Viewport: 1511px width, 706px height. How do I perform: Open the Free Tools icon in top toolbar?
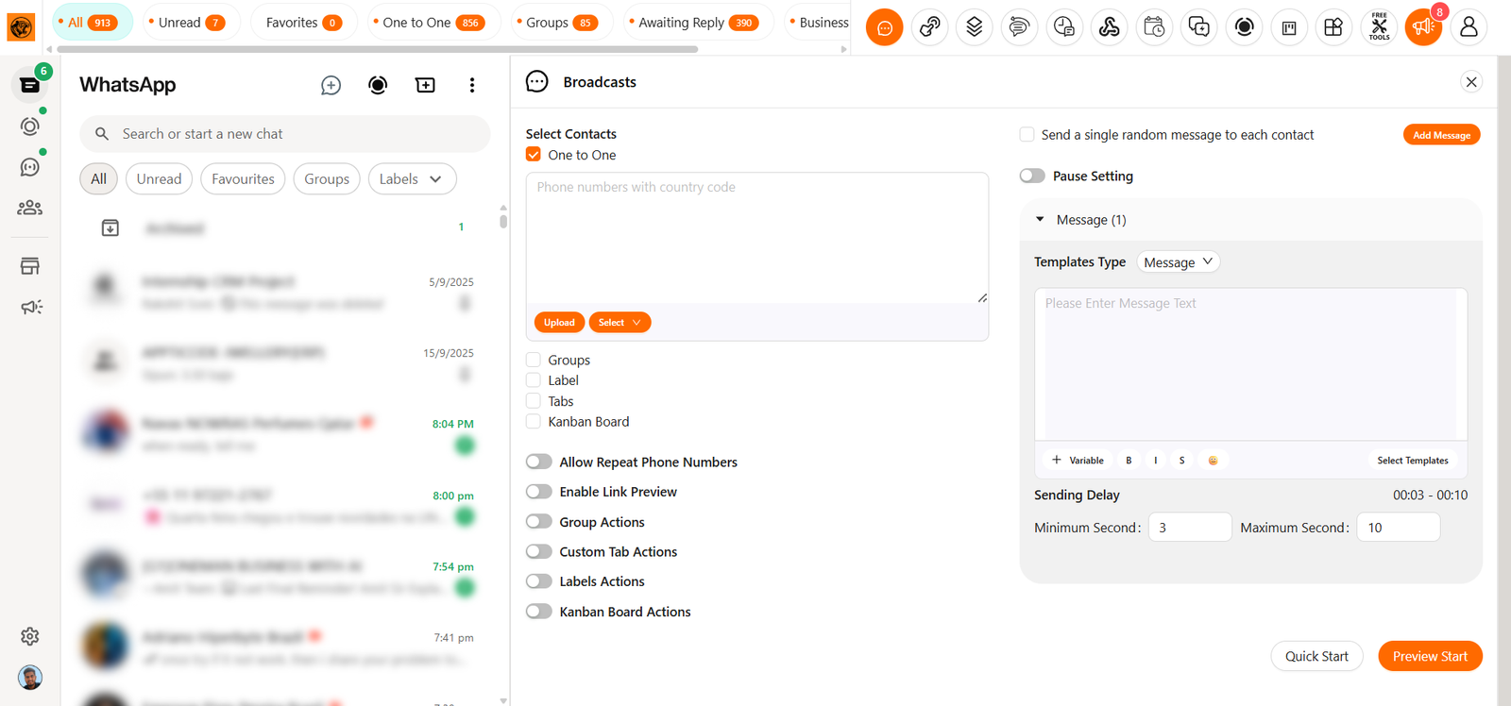click(x=1379, y=27)
